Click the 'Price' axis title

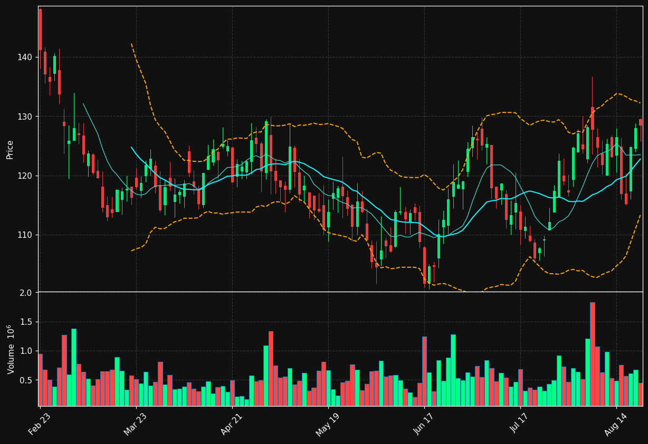pos(10,149)
